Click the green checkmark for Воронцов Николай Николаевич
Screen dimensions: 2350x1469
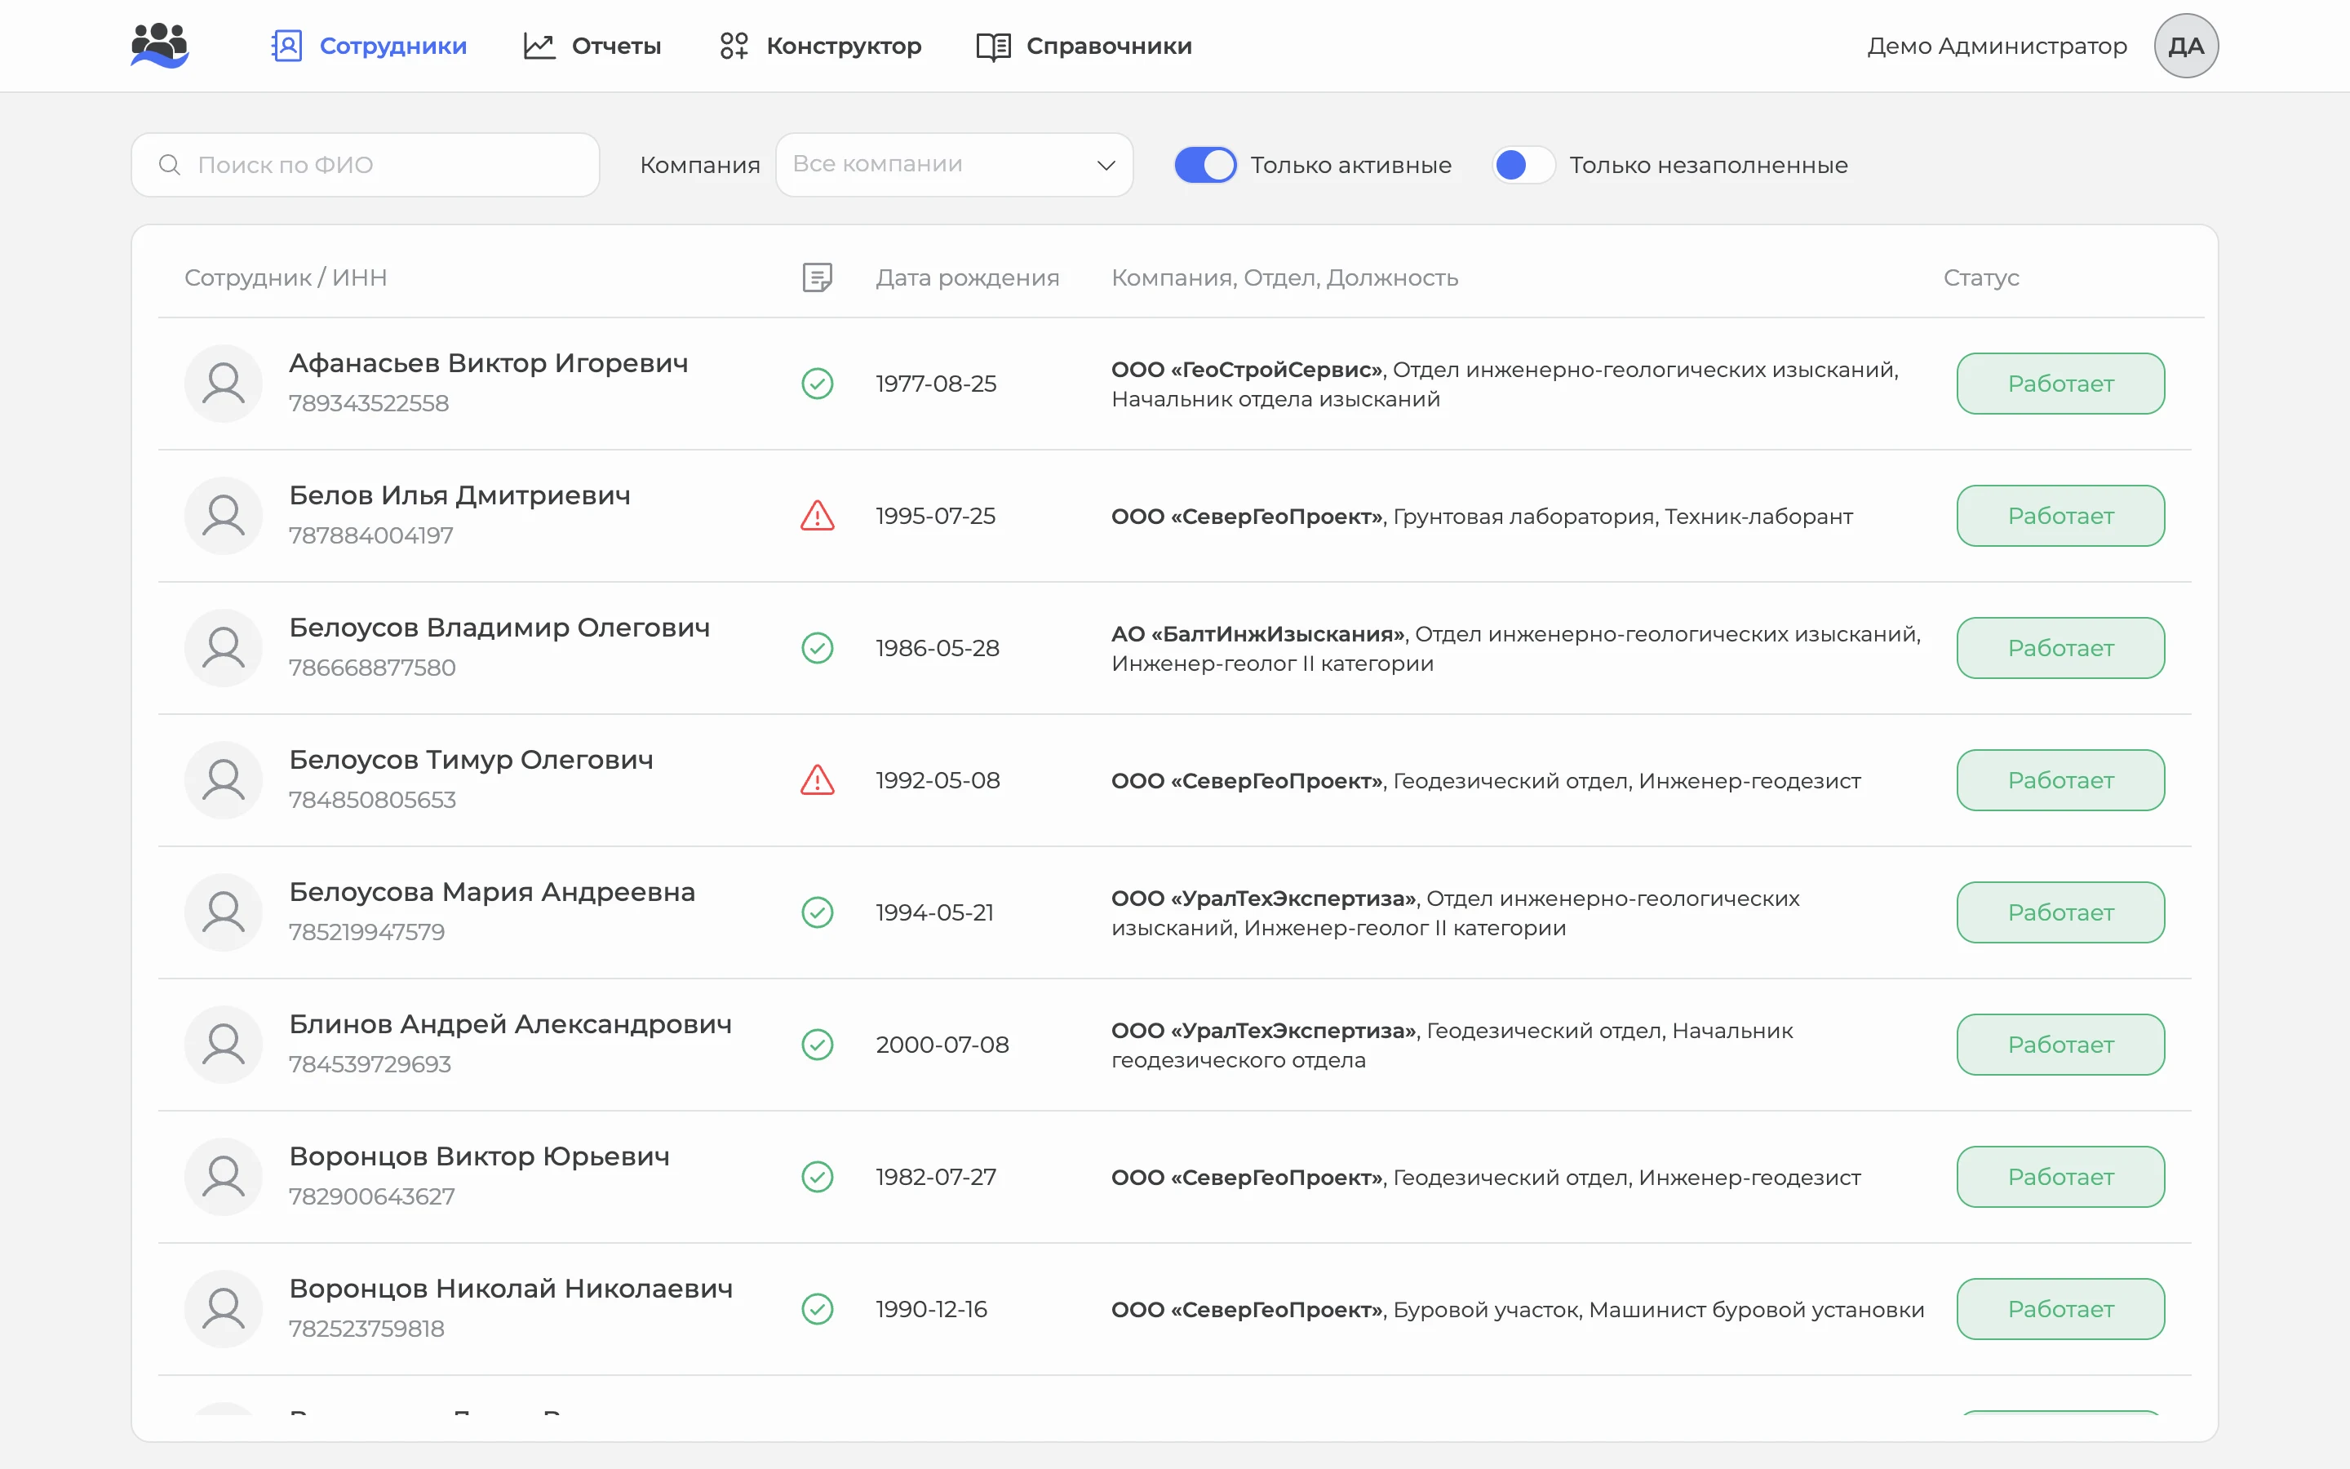(818, 1309)
